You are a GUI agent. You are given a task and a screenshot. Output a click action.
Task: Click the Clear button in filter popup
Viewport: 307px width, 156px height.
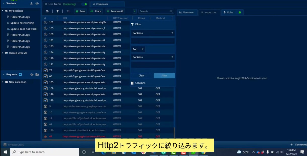(x=141, y=76)
